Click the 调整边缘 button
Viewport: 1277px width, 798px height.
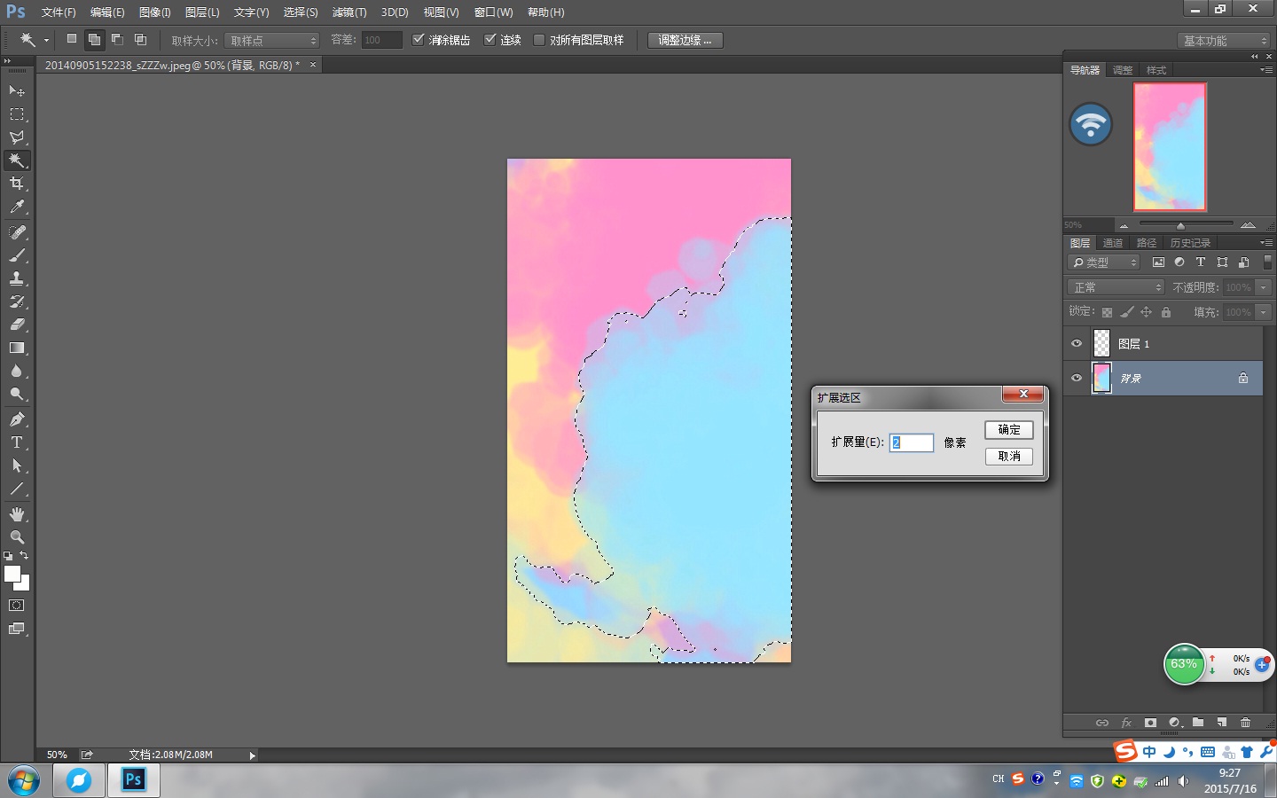point(685,40)
